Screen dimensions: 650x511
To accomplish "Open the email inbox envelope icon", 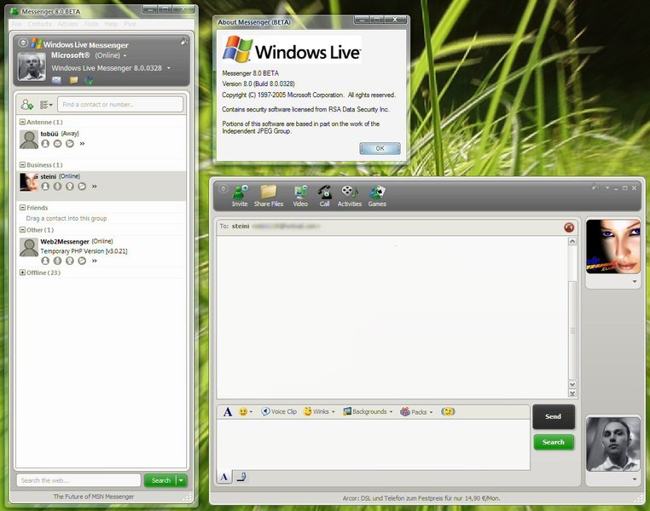I will [x=56, y=80].
